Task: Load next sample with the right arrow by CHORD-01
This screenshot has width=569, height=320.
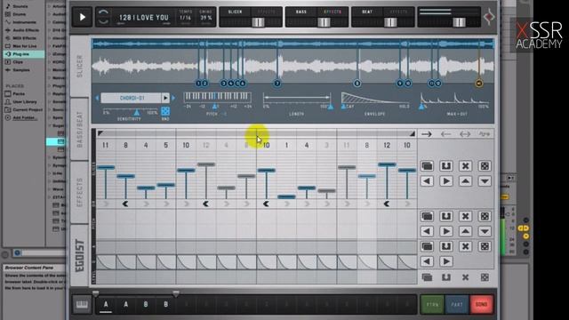Action: [173, 98]
